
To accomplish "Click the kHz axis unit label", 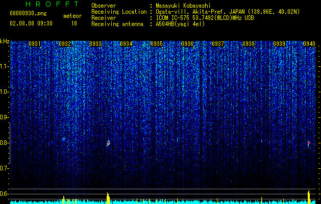I will [x=5, y=41].
